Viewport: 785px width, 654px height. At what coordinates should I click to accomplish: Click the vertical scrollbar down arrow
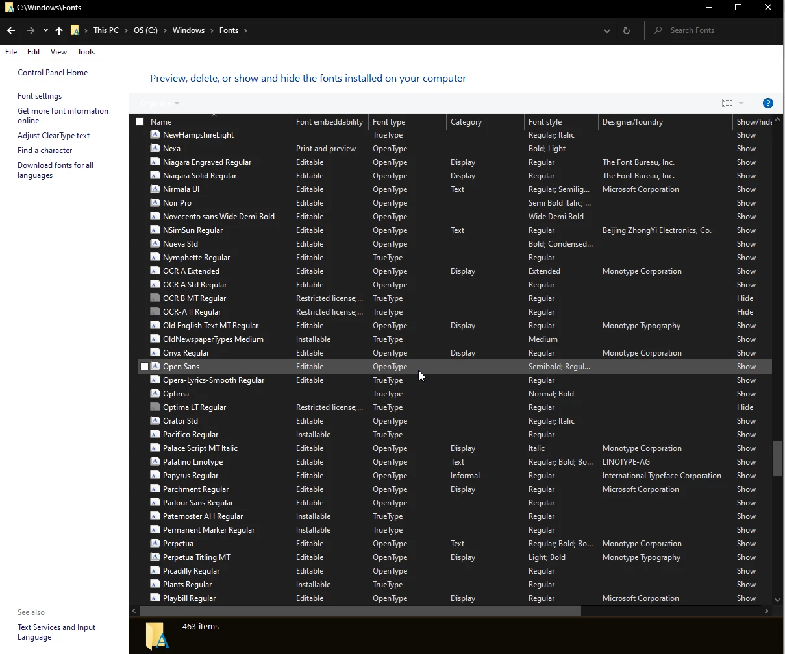point(777,600)
